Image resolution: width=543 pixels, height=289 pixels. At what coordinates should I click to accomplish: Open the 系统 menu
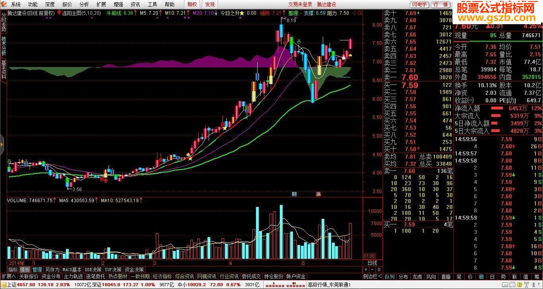pyautogui.click(x=16, y=4)
